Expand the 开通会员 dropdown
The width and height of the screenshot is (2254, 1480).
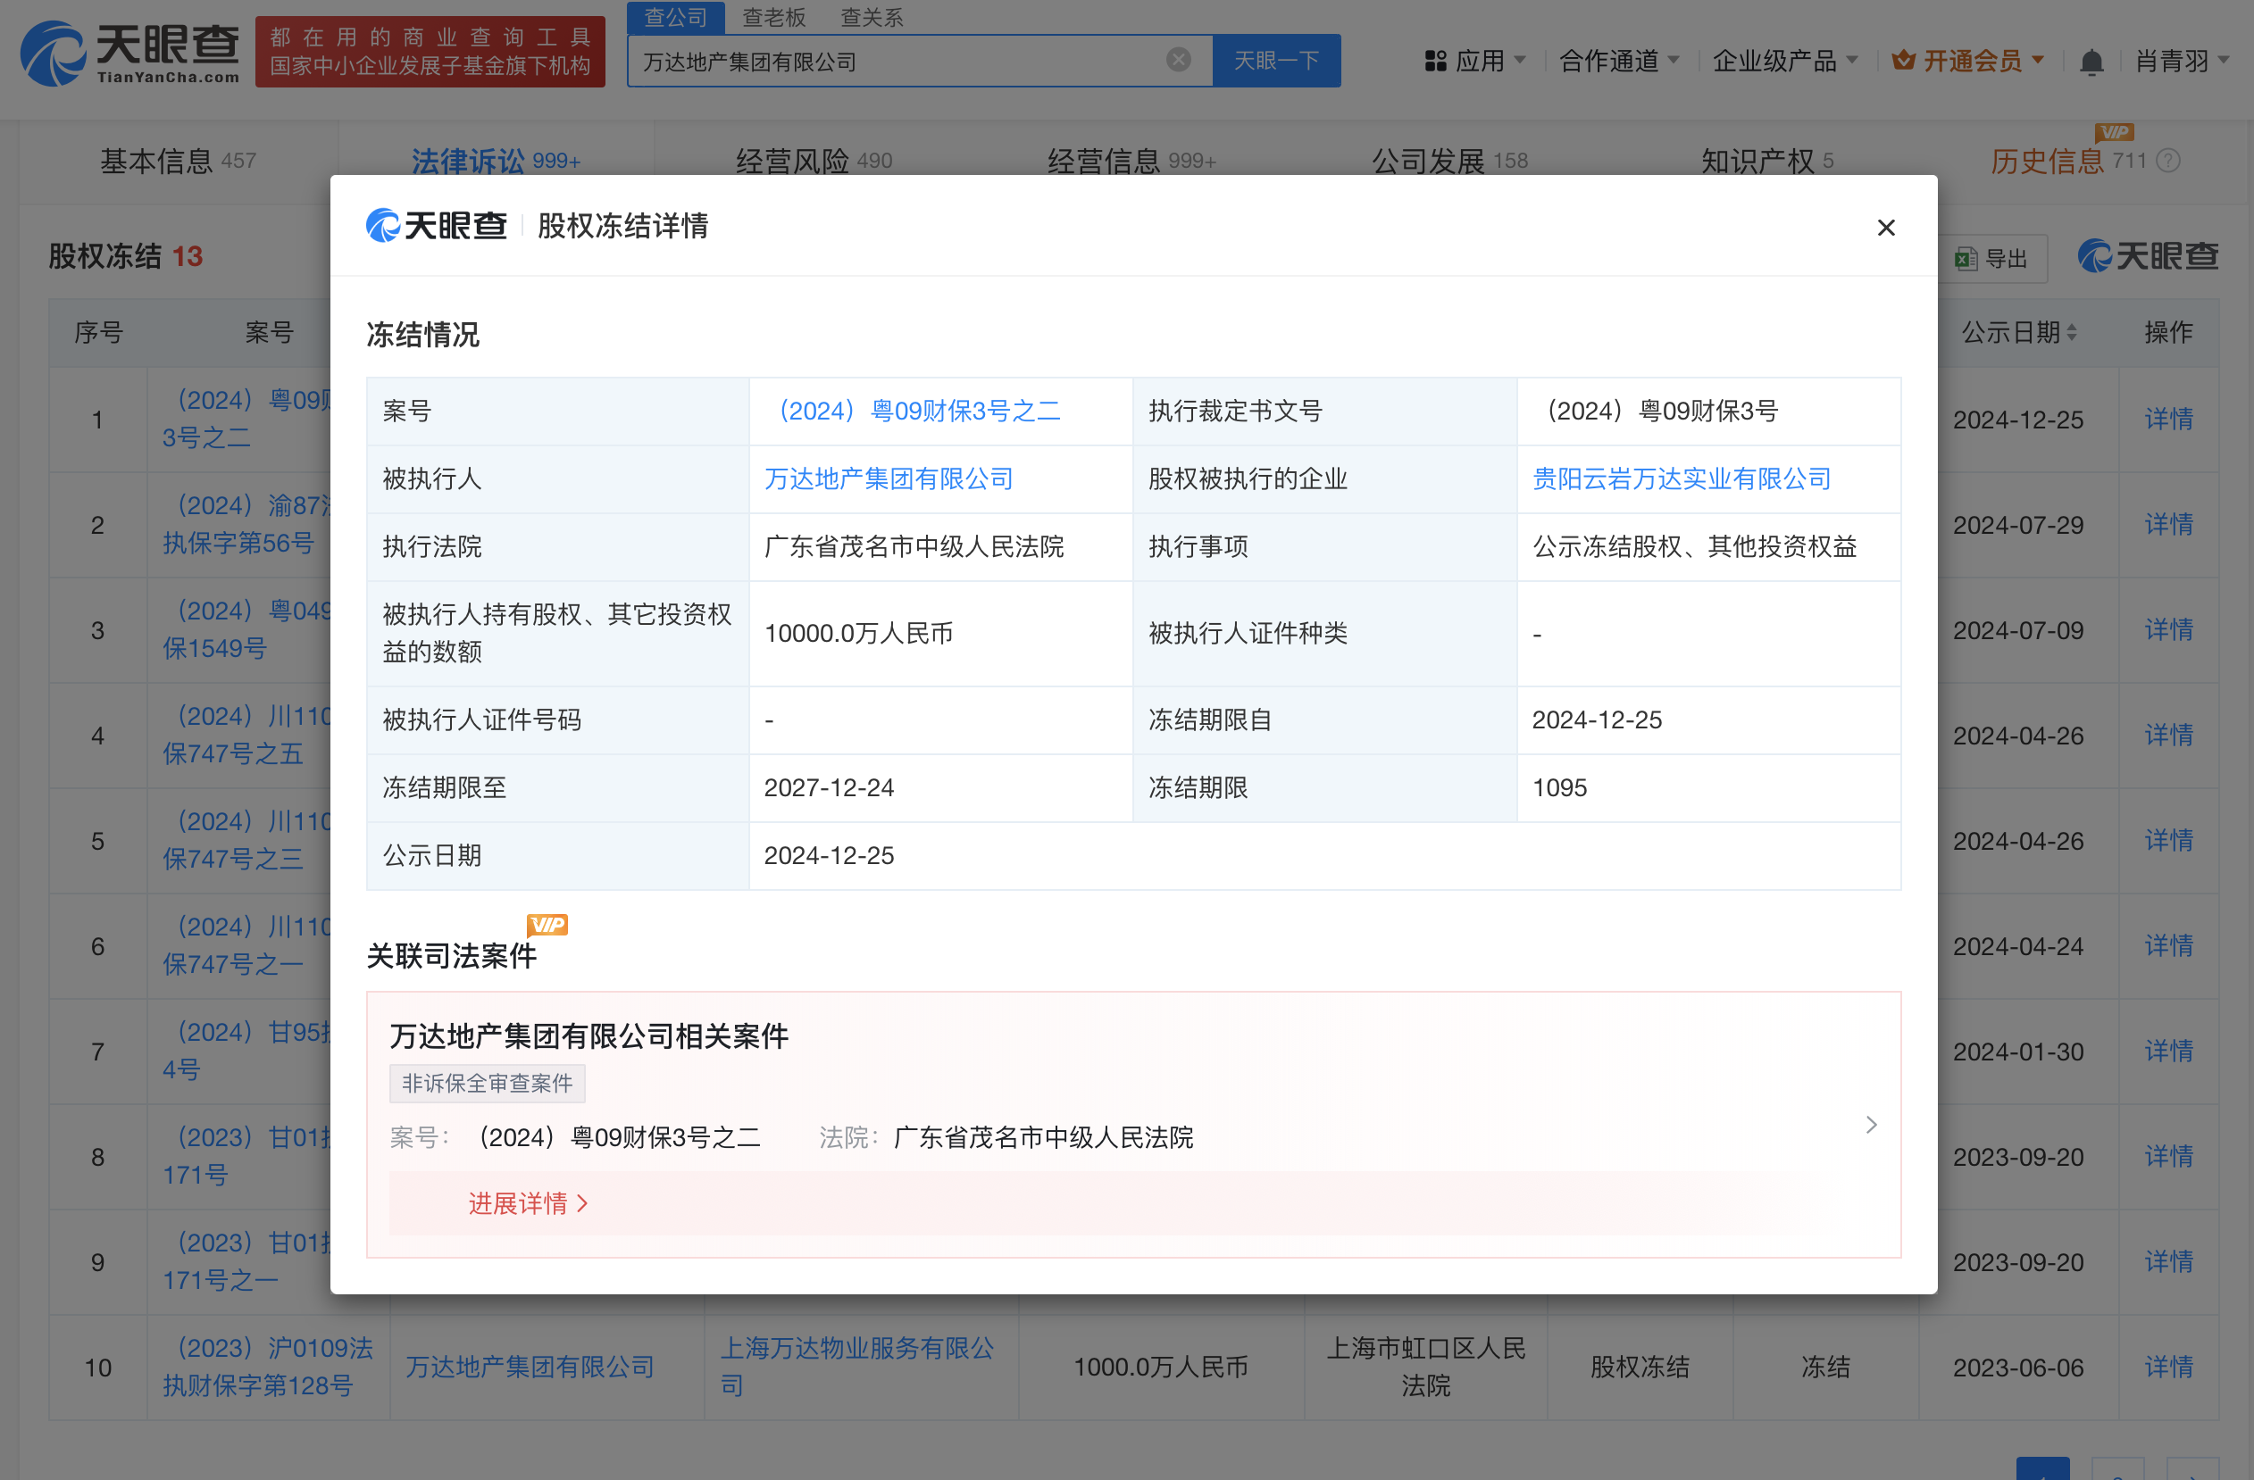pos(2037,61)
